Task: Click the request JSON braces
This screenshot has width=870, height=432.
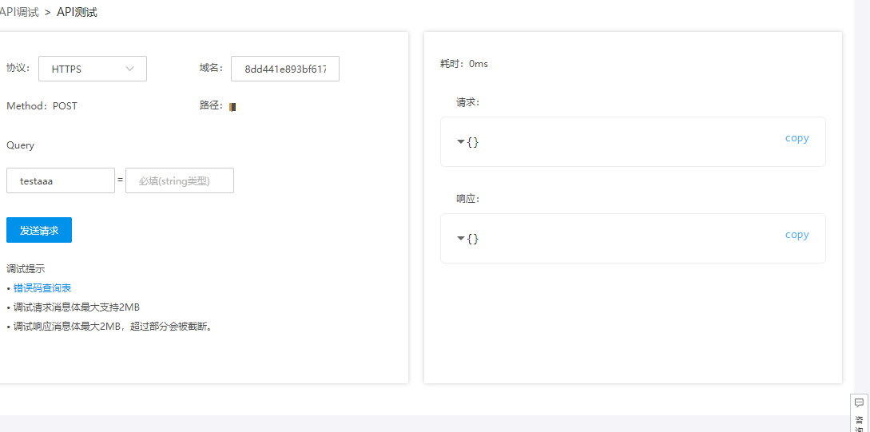Action: (x=473, y=142)
